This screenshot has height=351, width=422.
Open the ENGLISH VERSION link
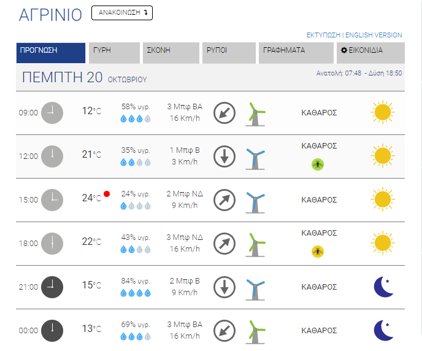pyautogui.click(x=374, y=35)
